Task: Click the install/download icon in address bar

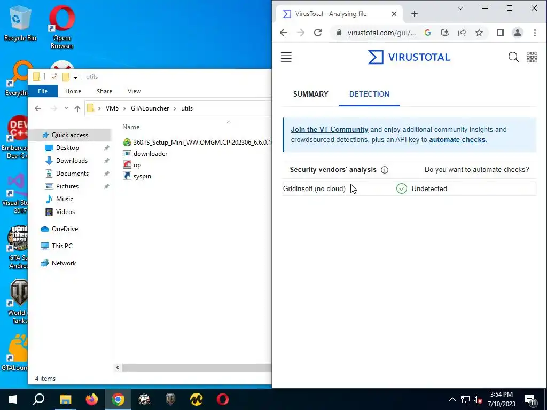Action: [x=445, y=33]
